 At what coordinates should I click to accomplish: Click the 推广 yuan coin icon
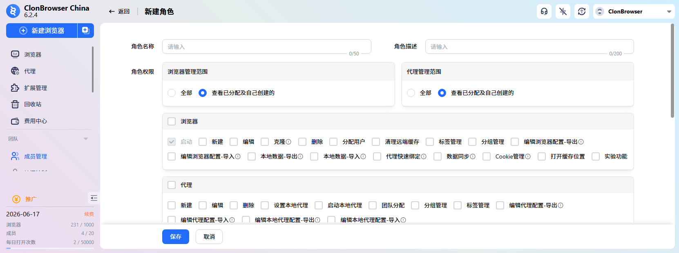(x=16, y=199)
